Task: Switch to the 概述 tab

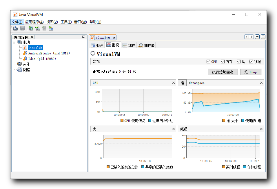Action: pyautogui.click(x=97, y=45)
